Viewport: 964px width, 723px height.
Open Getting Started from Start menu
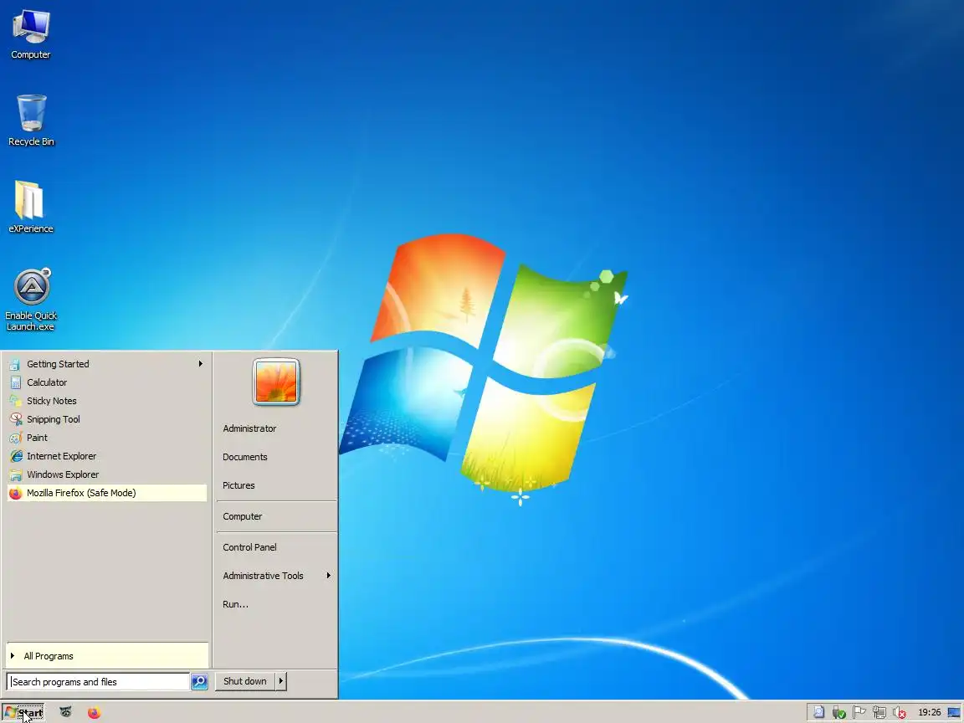(x=107, y=364)
